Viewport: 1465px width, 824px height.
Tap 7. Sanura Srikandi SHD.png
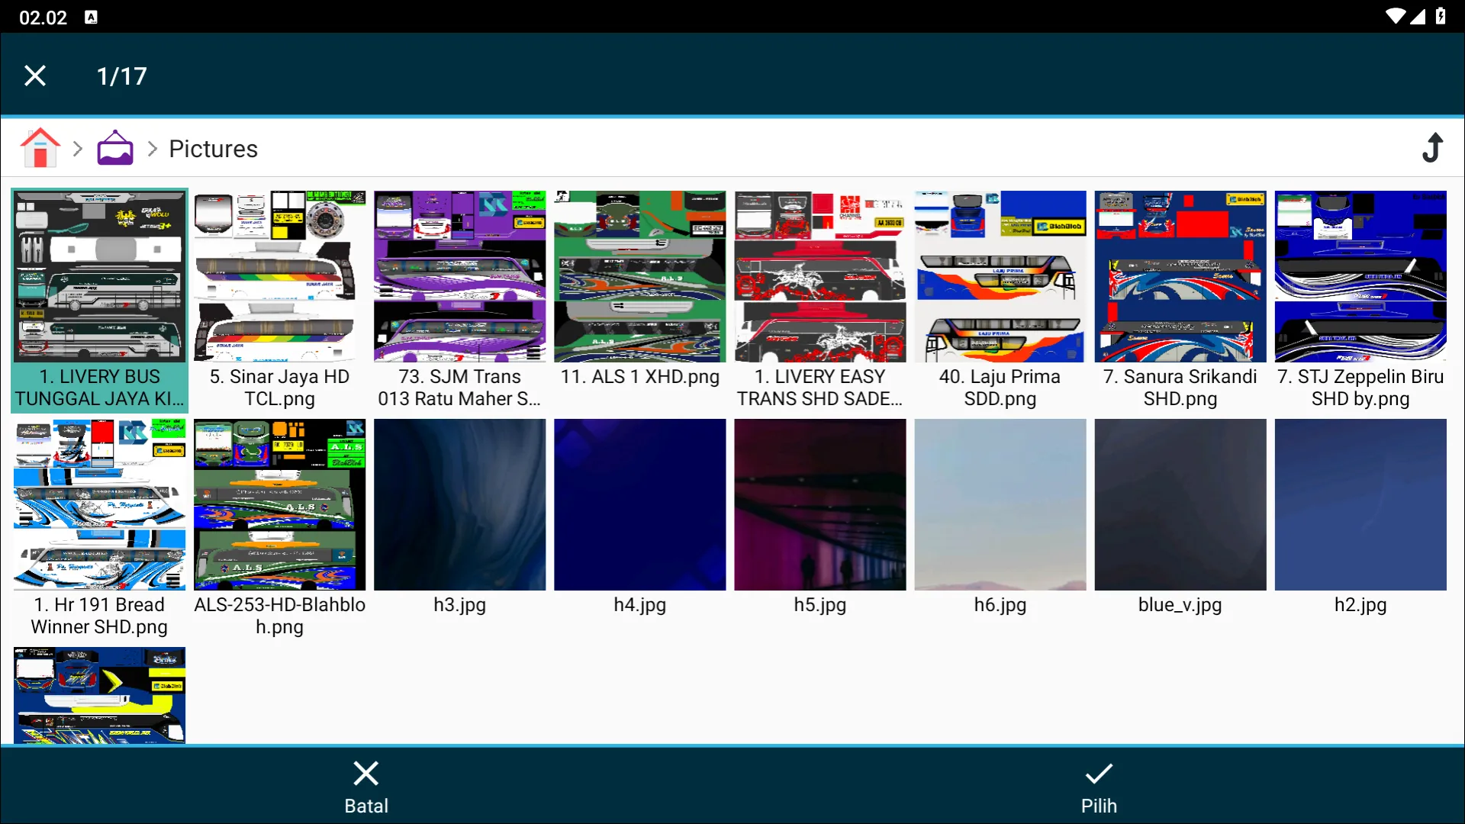pos(1180,276)
